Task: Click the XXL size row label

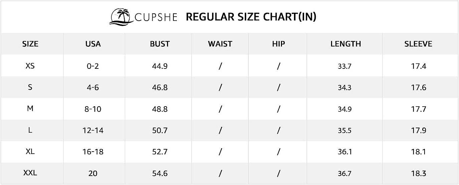Action: tap(30, 173)
